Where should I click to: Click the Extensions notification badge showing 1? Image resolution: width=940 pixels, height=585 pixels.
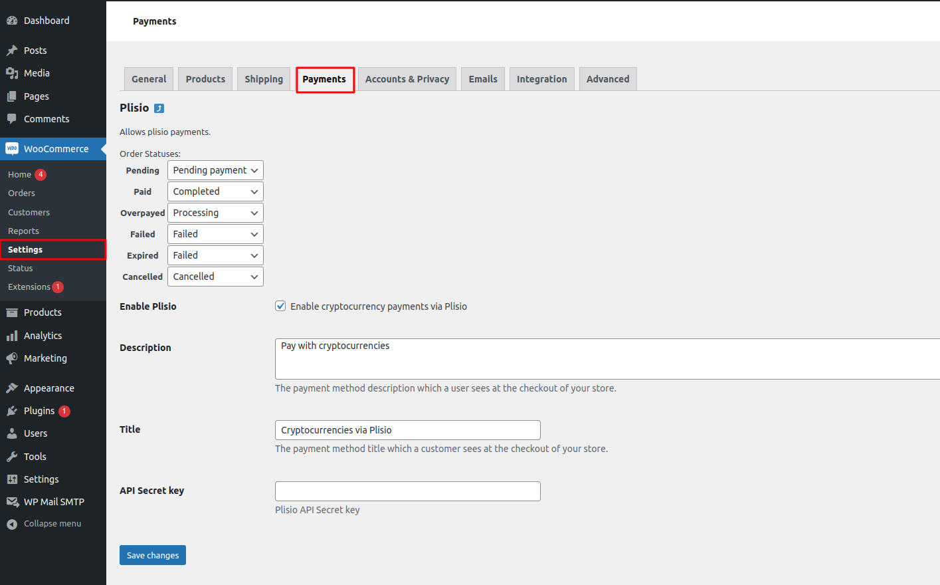[58, 287]
